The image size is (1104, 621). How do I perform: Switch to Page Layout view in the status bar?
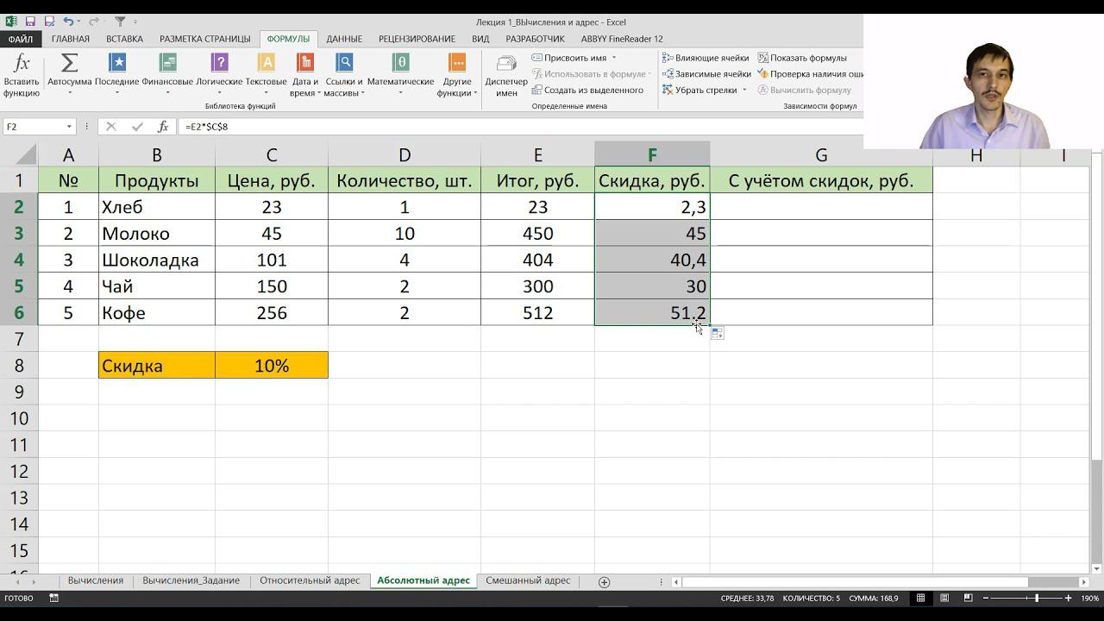(944, 598)
